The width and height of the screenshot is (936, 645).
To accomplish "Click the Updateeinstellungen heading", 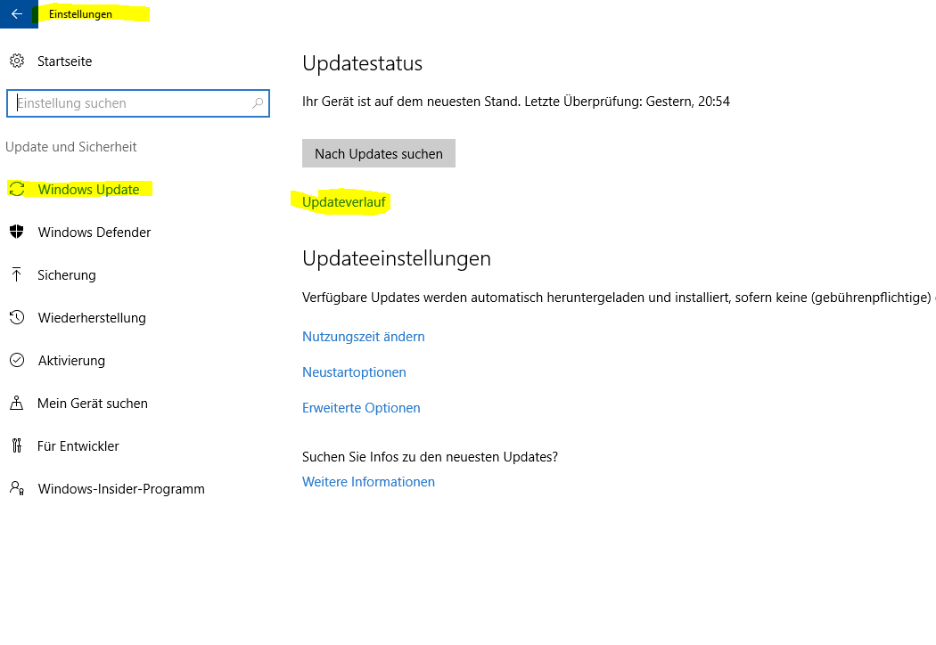I will [397, 258].
